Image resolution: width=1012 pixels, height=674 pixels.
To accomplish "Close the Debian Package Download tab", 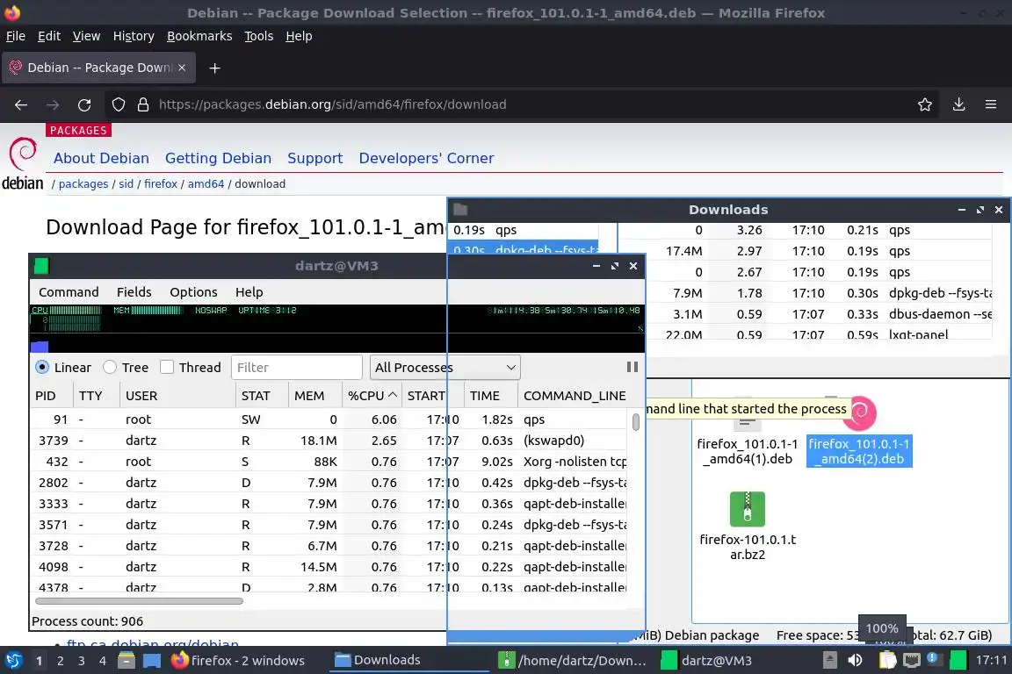I will [182, 68].
